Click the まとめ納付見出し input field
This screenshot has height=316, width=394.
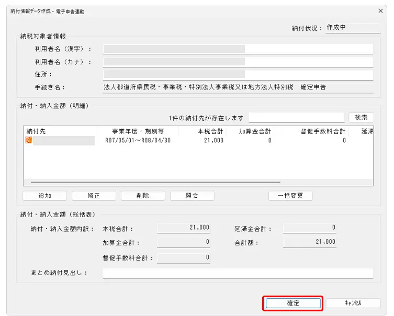238,273
